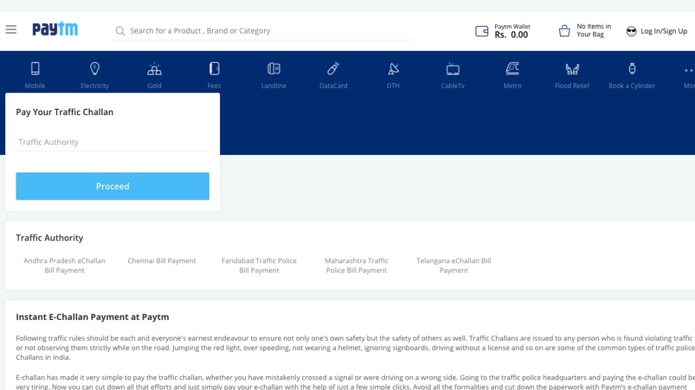Viewport: 695px width, 390px height.
Task: Select the Flood Relief icon
Action: click(572, 69)
